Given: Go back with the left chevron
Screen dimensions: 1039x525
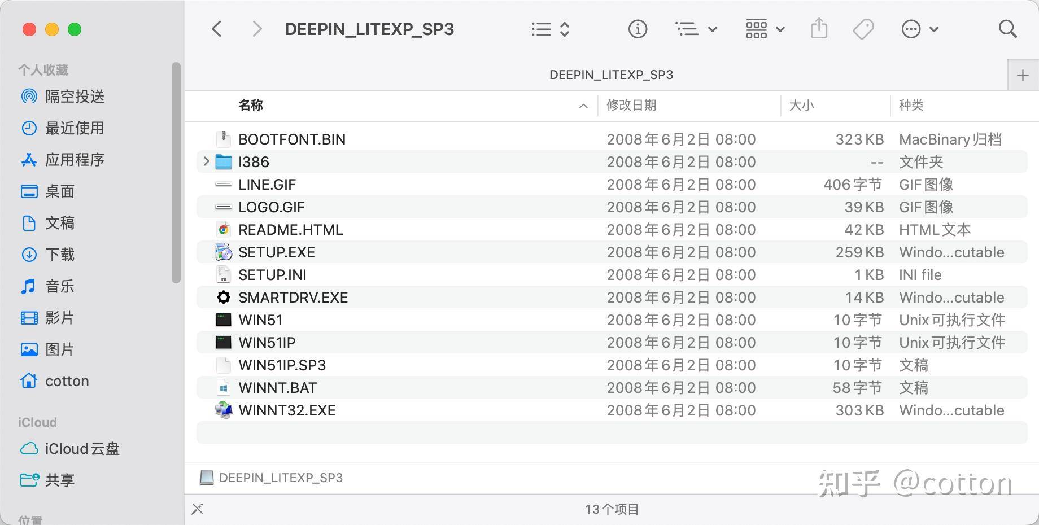Looking at the screenshot, I should pos(217,29).
